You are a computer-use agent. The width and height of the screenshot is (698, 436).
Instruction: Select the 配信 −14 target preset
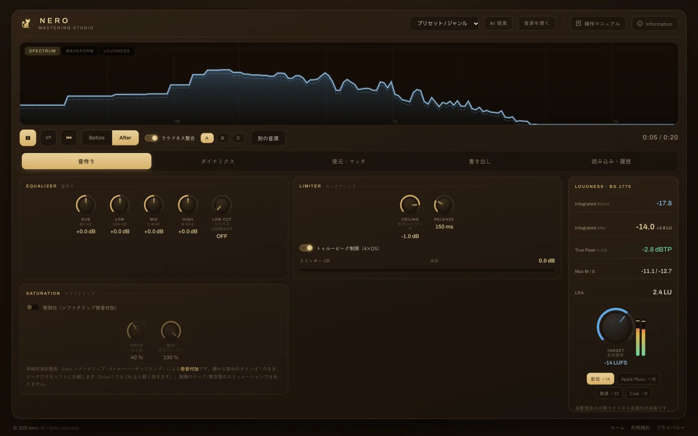[600, 379]
